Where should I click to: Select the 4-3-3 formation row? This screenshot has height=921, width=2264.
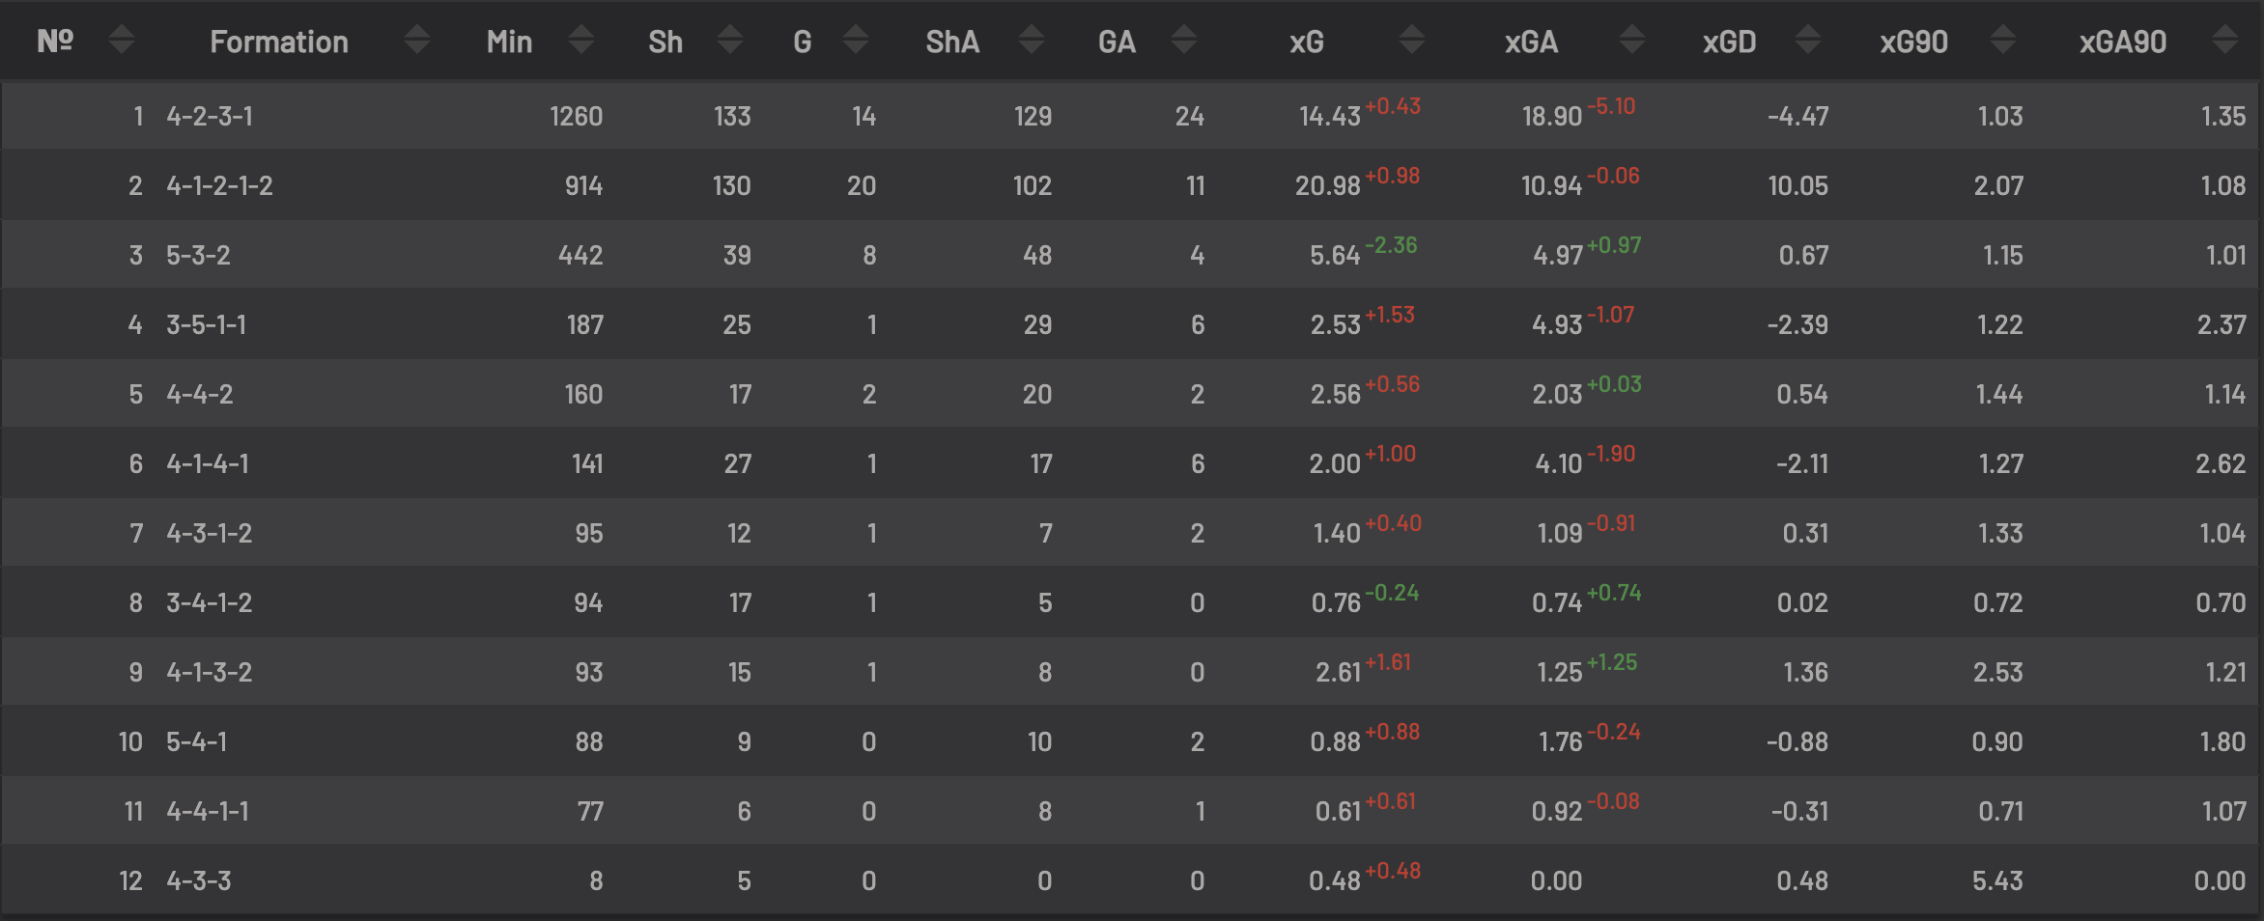click(x=1132, y=880)
